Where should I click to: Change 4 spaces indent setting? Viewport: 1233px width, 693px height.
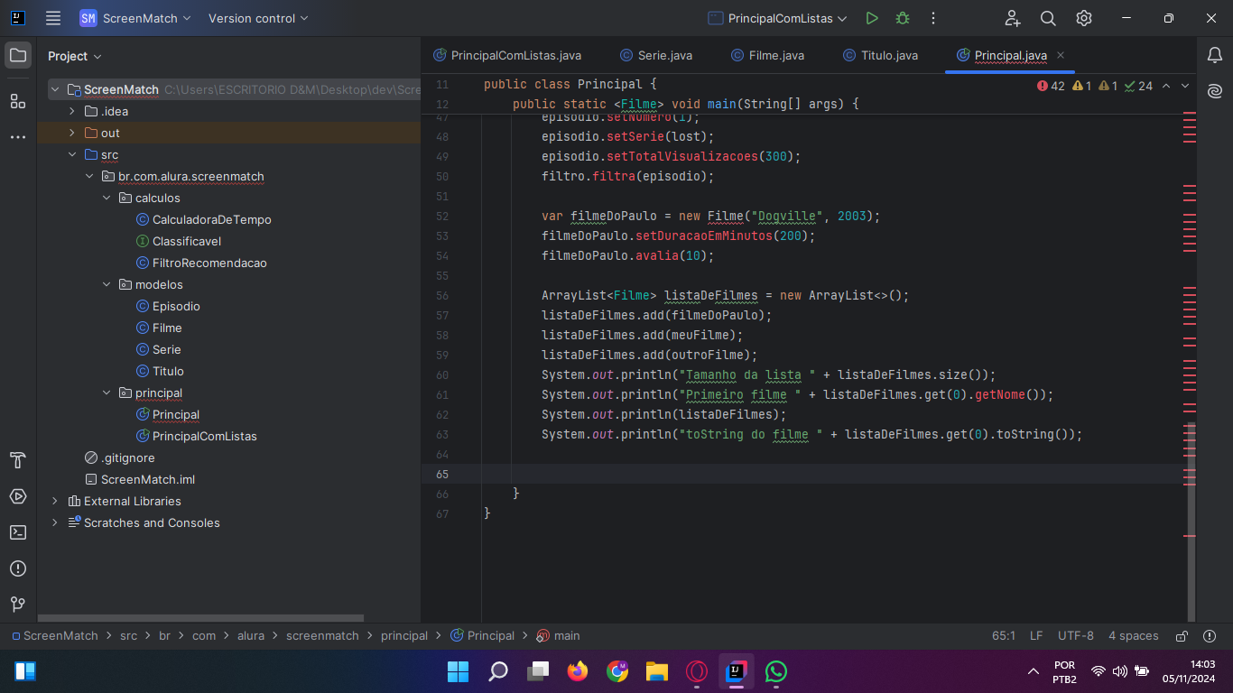coord(1134,636)
